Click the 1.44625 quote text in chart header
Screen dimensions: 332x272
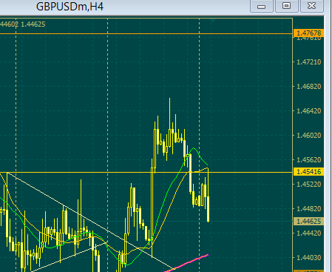coord(33,24)
